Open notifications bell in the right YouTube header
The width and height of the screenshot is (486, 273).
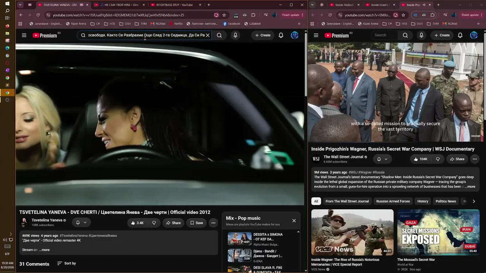tap(460, 35)
